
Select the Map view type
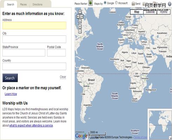tap(137, 12)
